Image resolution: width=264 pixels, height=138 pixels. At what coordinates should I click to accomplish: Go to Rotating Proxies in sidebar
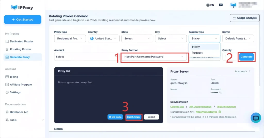point(20,49)
